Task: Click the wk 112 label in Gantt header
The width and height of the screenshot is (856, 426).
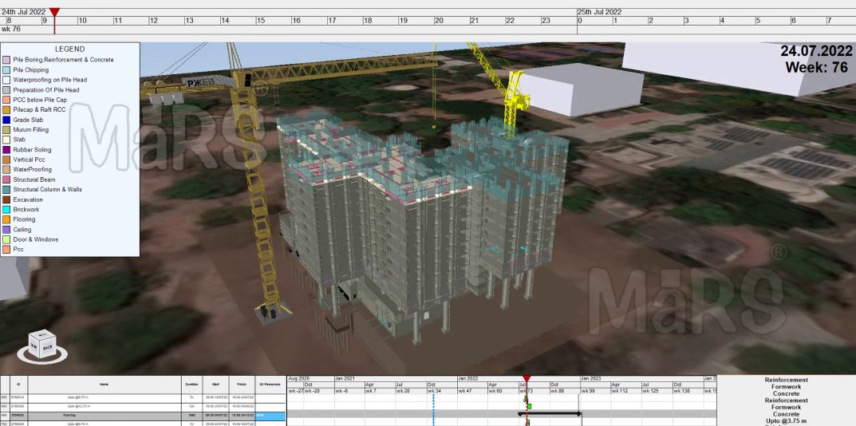Action: (x=619, y=391)
